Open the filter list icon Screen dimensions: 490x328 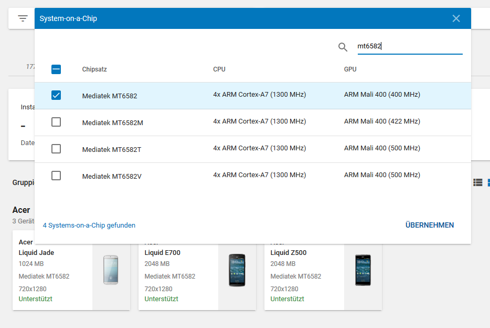click(23, 18)
